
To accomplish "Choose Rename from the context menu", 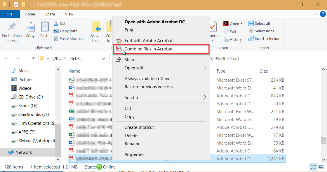I will [161, 143].
